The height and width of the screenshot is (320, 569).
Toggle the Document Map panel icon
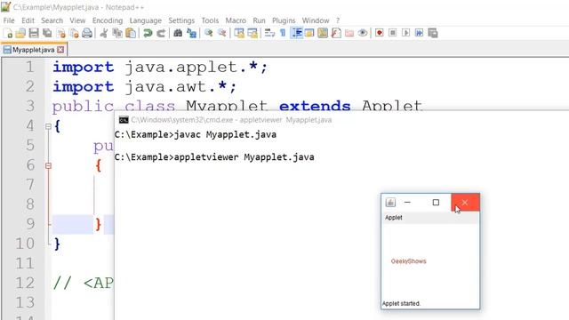click(323, 34)
